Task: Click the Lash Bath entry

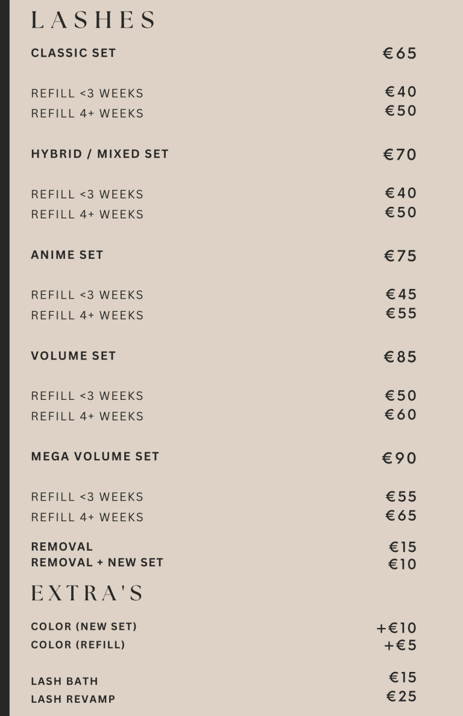Action: 65,681
